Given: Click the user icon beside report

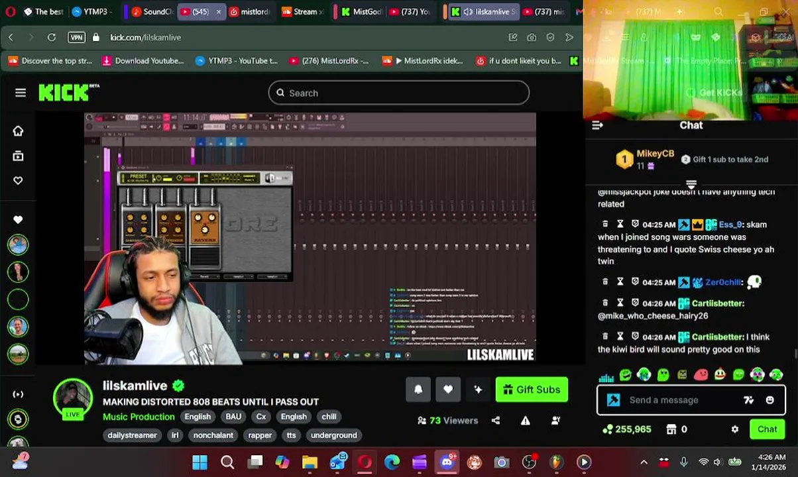Looking at the screenshot, I should tap(555, 420).
